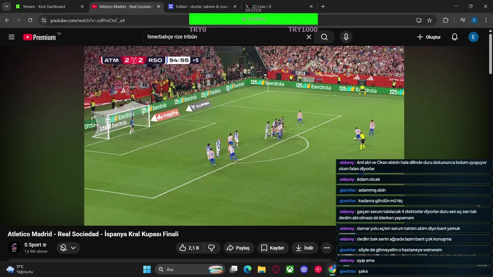Open more actions three-dot menu under video
The height and width of the screenshot is (277, 493).
(327, 248)
